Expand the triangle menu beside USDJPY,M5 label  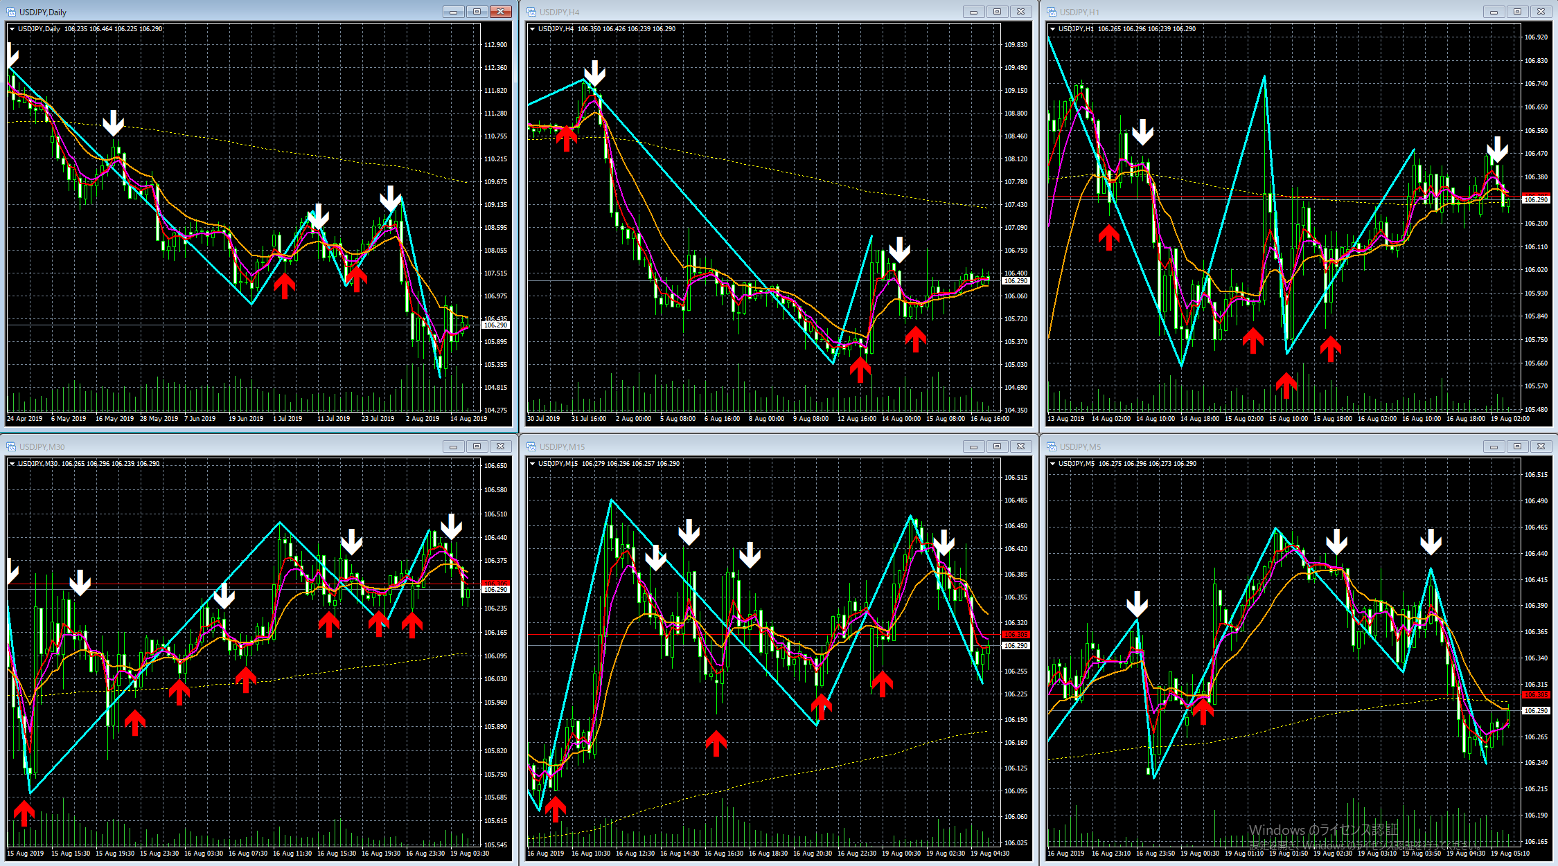click(1052, 464)
